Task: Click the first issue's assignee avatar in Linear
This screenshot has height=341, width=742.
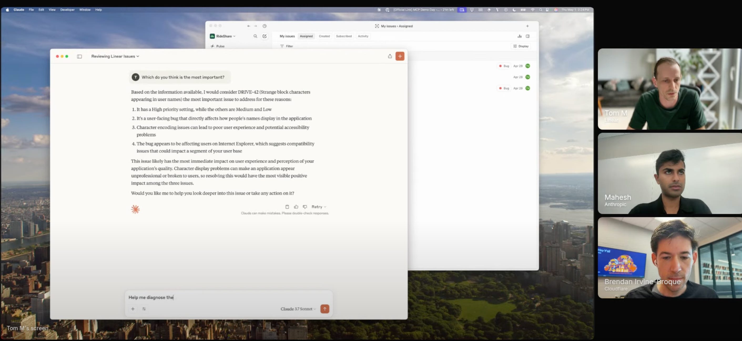Action: pos(527,66)
